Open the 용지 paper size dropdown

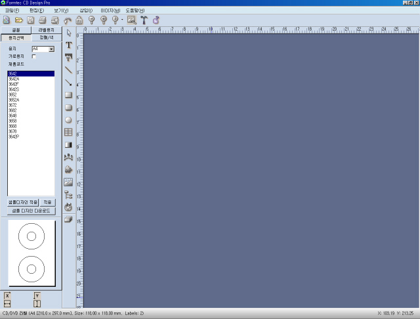point(51,49)
